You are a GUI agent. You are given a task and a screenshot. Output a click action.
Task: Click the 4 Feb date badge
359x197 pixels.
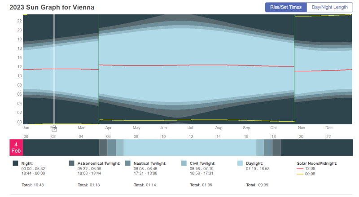pyautogui.click(x=16, y=148)
